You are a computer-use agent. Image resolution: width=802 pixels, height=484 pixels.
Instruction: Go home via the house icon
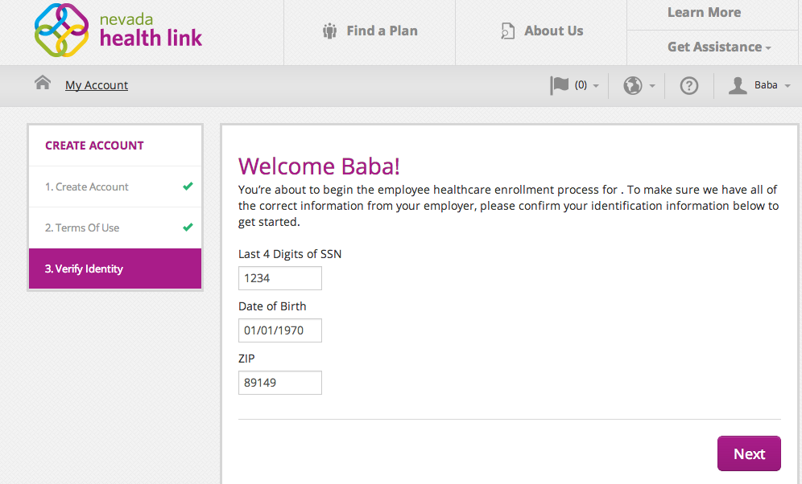point(43,82)
